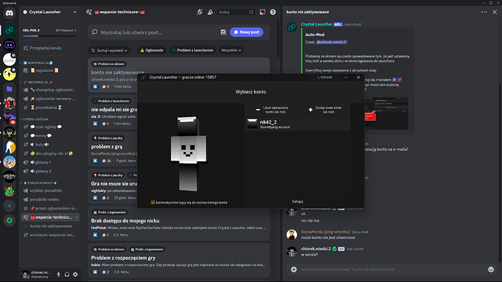Open the czat-ogólny channel
Image resolution: width=502 pixels, height=282 pixels.
tap(50, 127)
